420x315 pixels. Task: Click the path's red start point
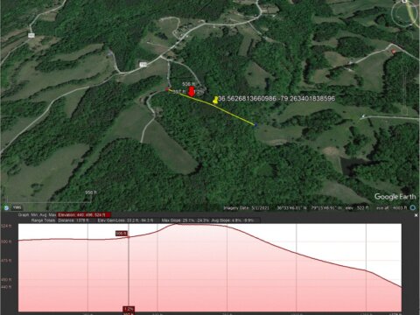pos(167,89)
